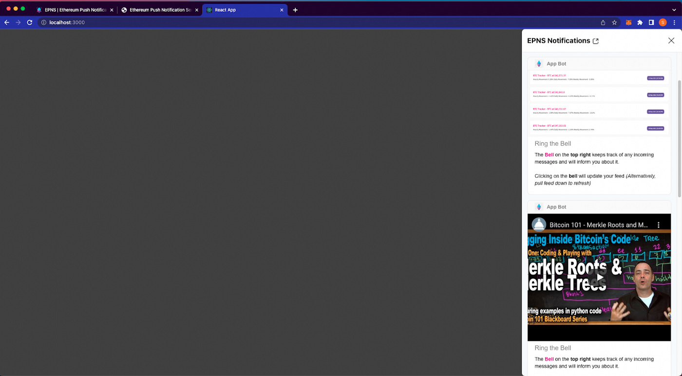Click the forward navigation arrow
Image resolution: width=682 pixels, height=376 pixels.
point(18,22)
